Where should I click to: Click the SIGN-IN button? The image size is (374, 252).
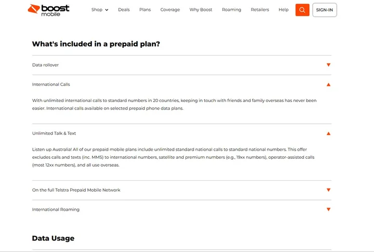point(324,10)
